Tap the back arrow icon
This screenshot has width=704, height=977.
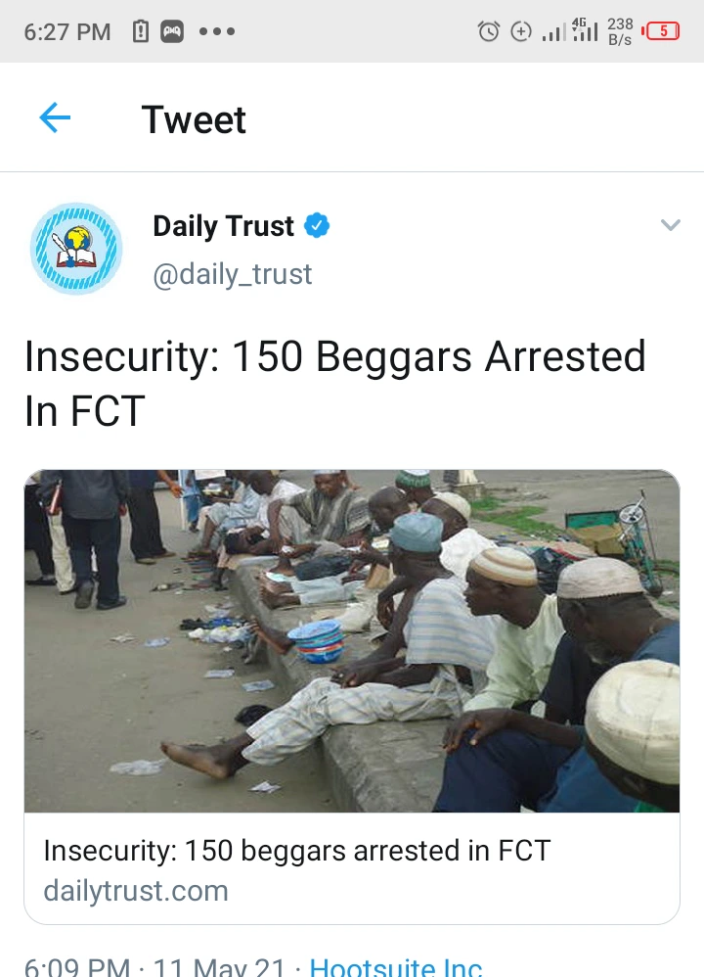coord(55,117)
